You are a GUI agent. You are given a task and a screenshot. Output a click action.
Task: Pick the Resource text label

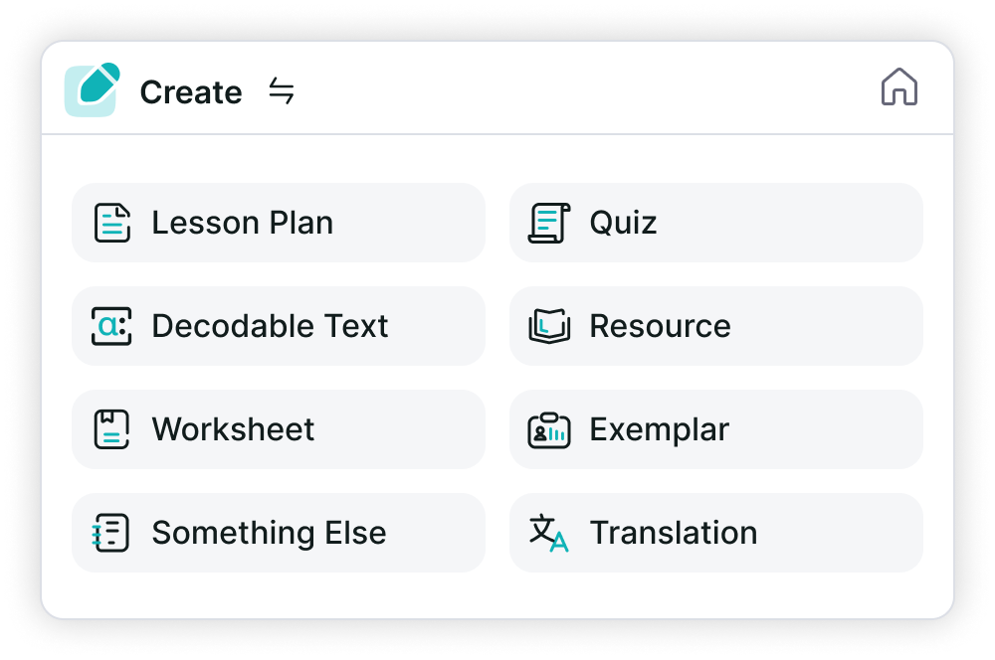[660, 326]
